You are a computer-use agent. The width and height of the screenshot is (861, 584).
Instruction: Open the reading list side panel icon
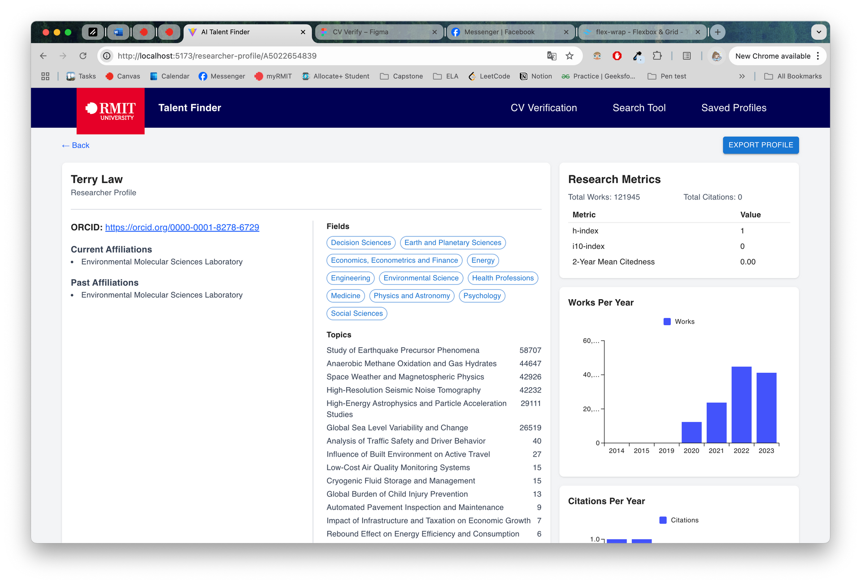pos(687,56)
